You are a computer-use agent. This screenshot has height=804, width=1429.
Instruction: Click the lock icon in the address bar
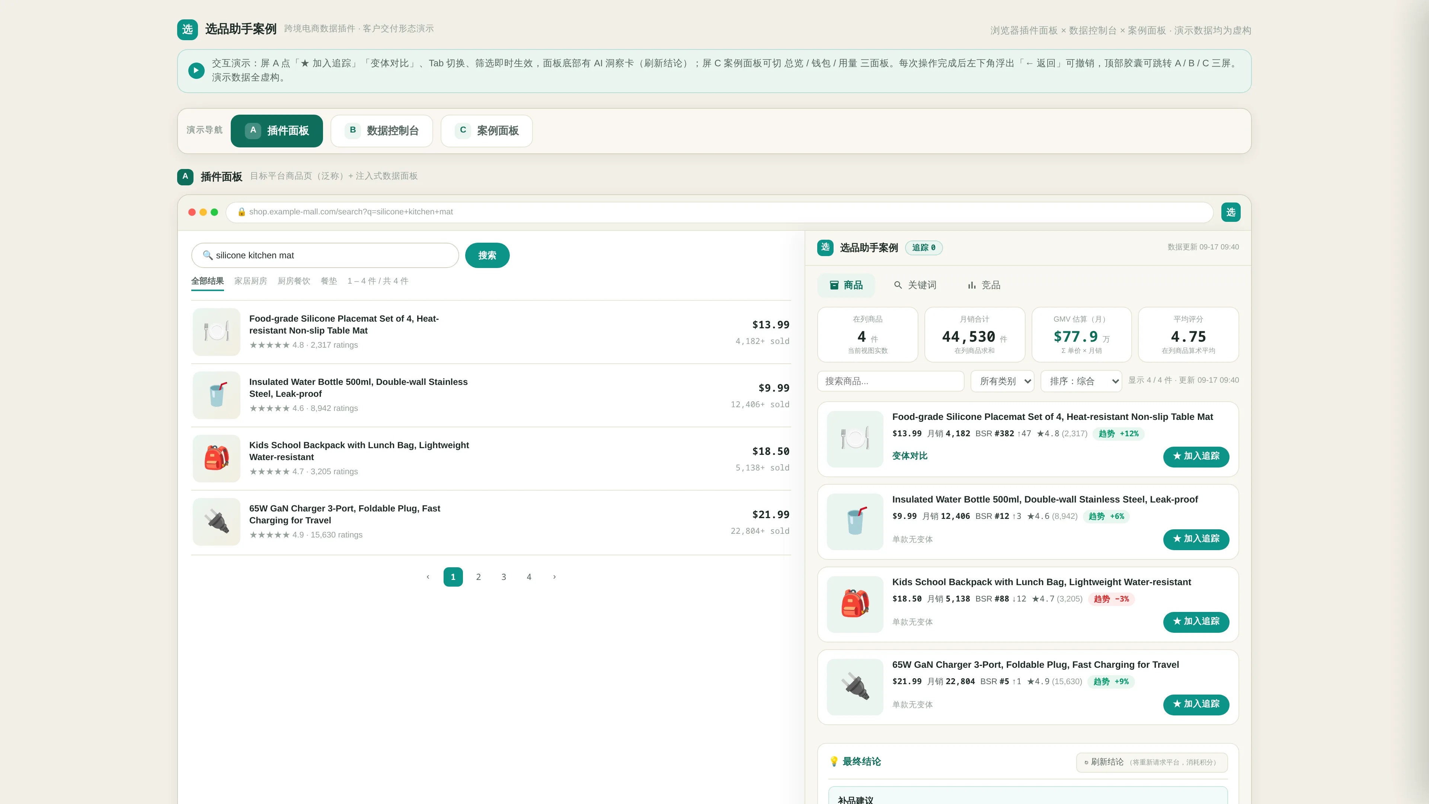click(x=241, y=212)
